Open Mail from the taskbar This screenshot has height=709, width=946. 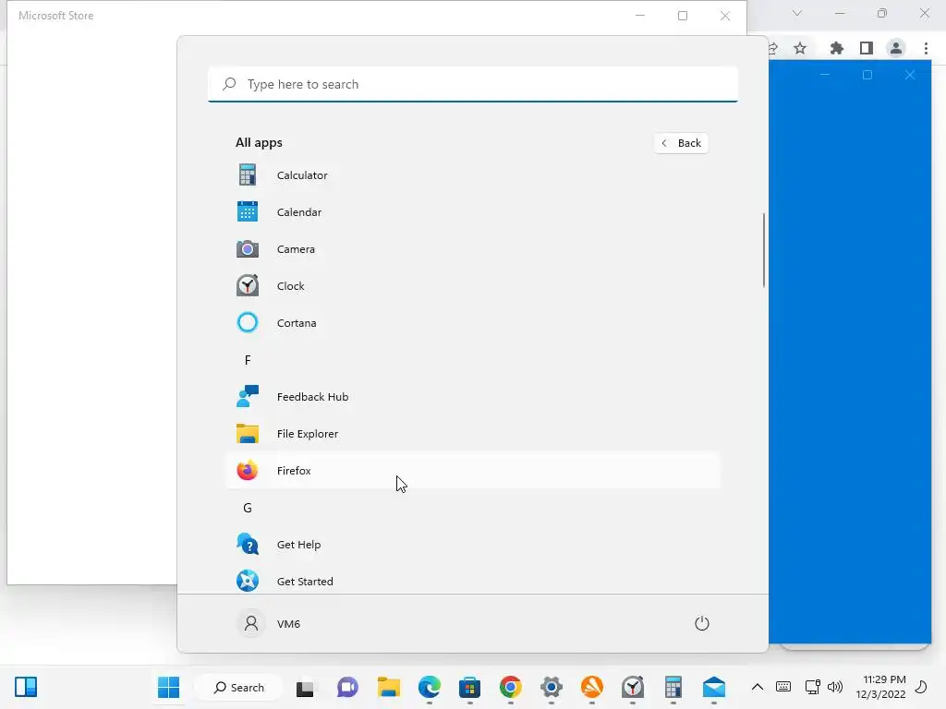point(714,687)
